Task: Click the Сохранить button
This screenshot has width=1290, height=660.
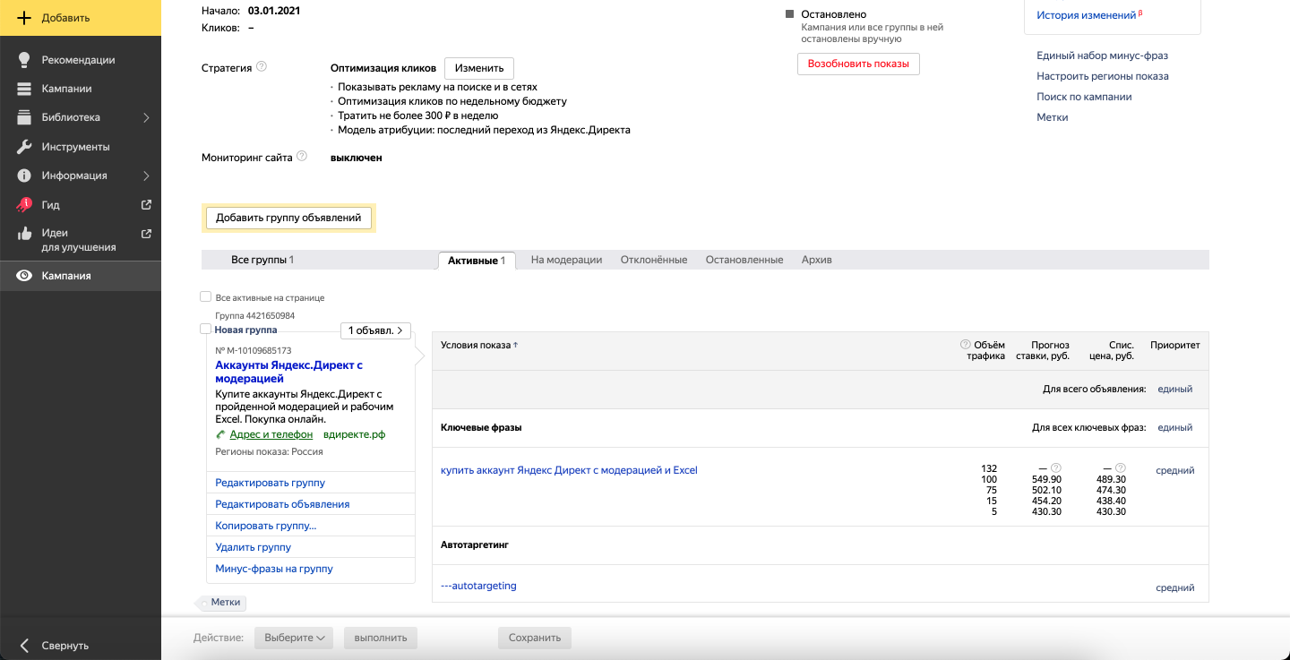Action: (x=535, y=638)
